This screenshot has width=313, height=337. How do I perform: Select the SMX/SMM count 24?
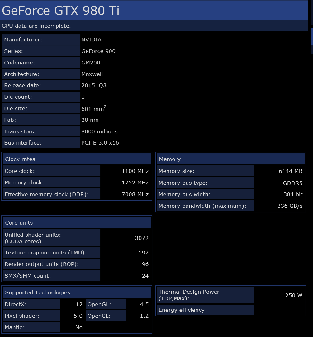point(145,276)
